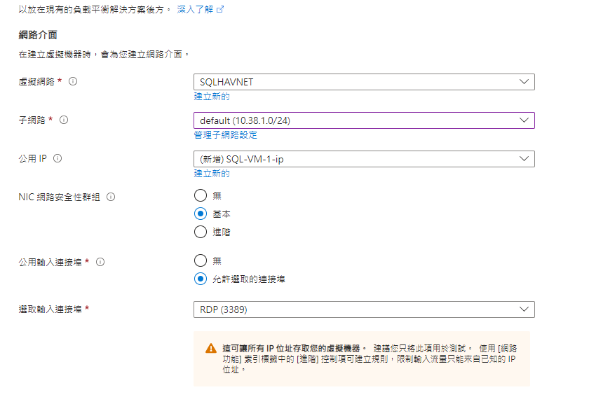Click external link icon after 深入了解

(x=220, y=9)
